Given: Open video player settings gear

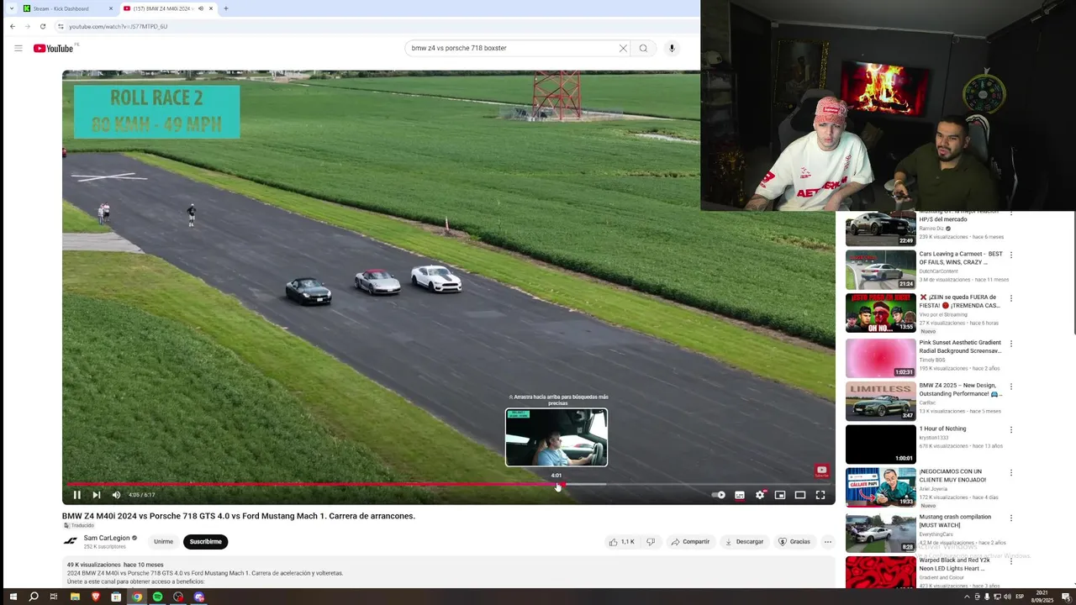Looking at the screenshot, I should 760,495.
